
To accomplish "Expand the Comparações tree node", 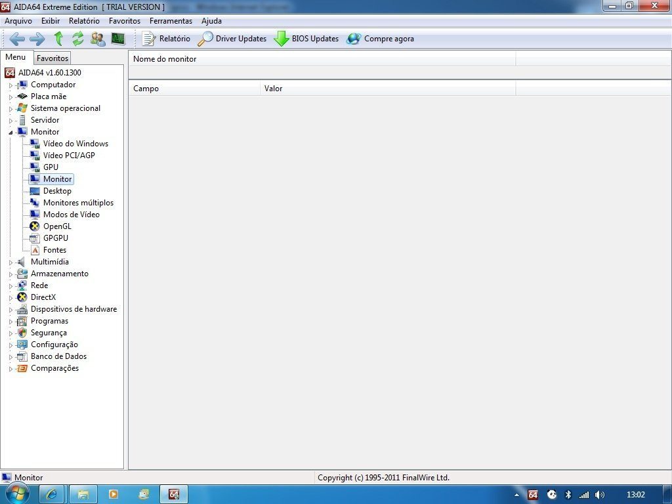I will point(10,369).
